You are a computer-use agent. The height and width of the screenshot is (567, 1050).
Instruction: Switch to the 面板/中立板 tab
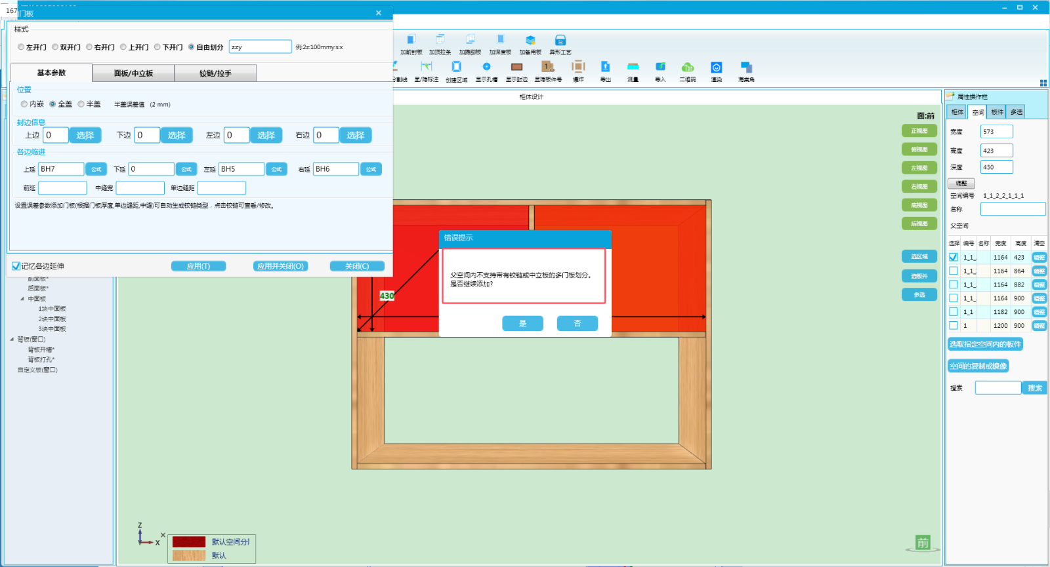pos(133,73)
